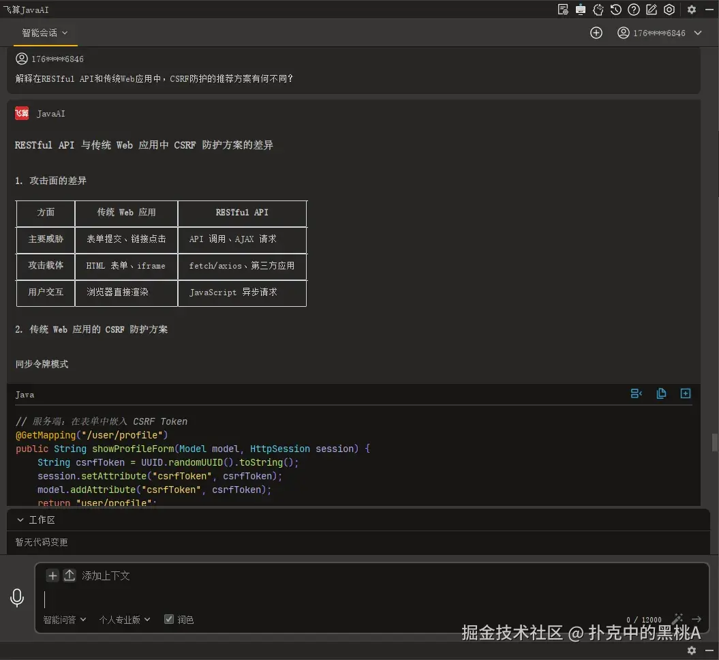This screenshot has height=660, width=719.
Task: Expand the account 176****6846 dropdown arrow
Action: [698, 33]
